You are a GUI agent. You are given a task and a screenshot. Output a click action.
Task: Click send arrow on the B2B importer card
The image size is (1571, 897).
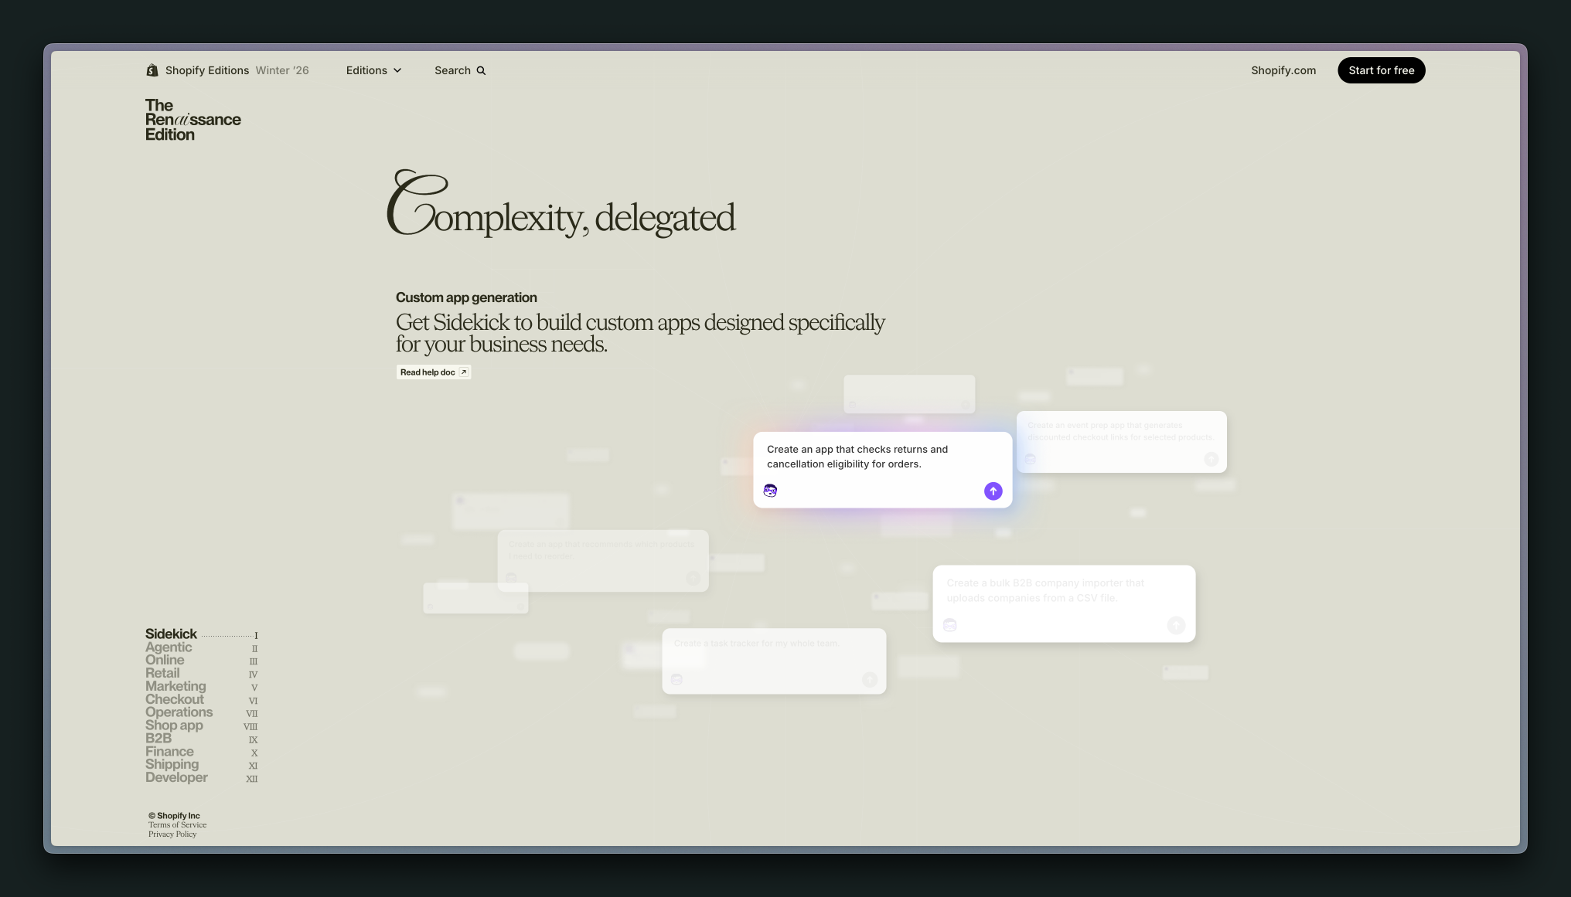point(1176,625)
